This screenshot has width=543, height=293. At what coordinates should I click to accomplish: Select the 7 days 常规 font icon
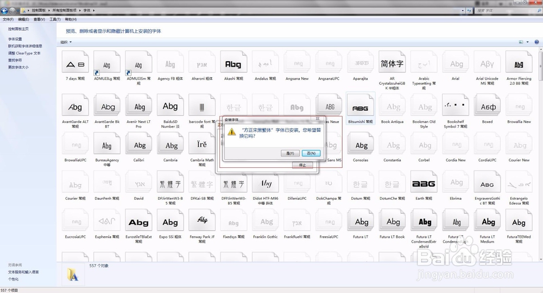[75, 63]
